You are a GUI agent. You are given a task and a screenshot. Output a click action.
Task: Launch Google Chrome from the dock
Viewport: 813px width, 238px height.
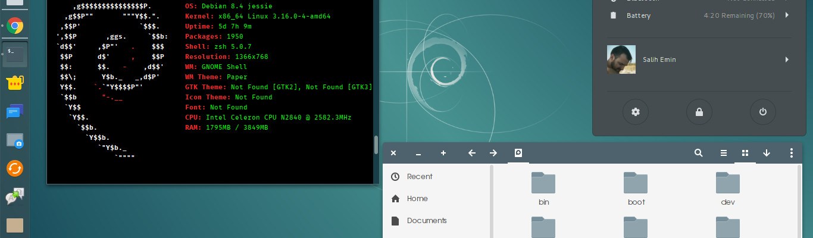15,25
